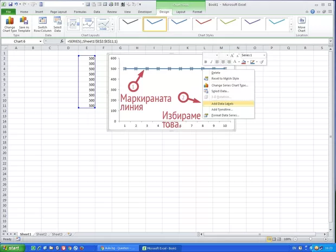Open Select Data from the ribbon
This screenshot has height=252, width=336.
click(57, 25)
